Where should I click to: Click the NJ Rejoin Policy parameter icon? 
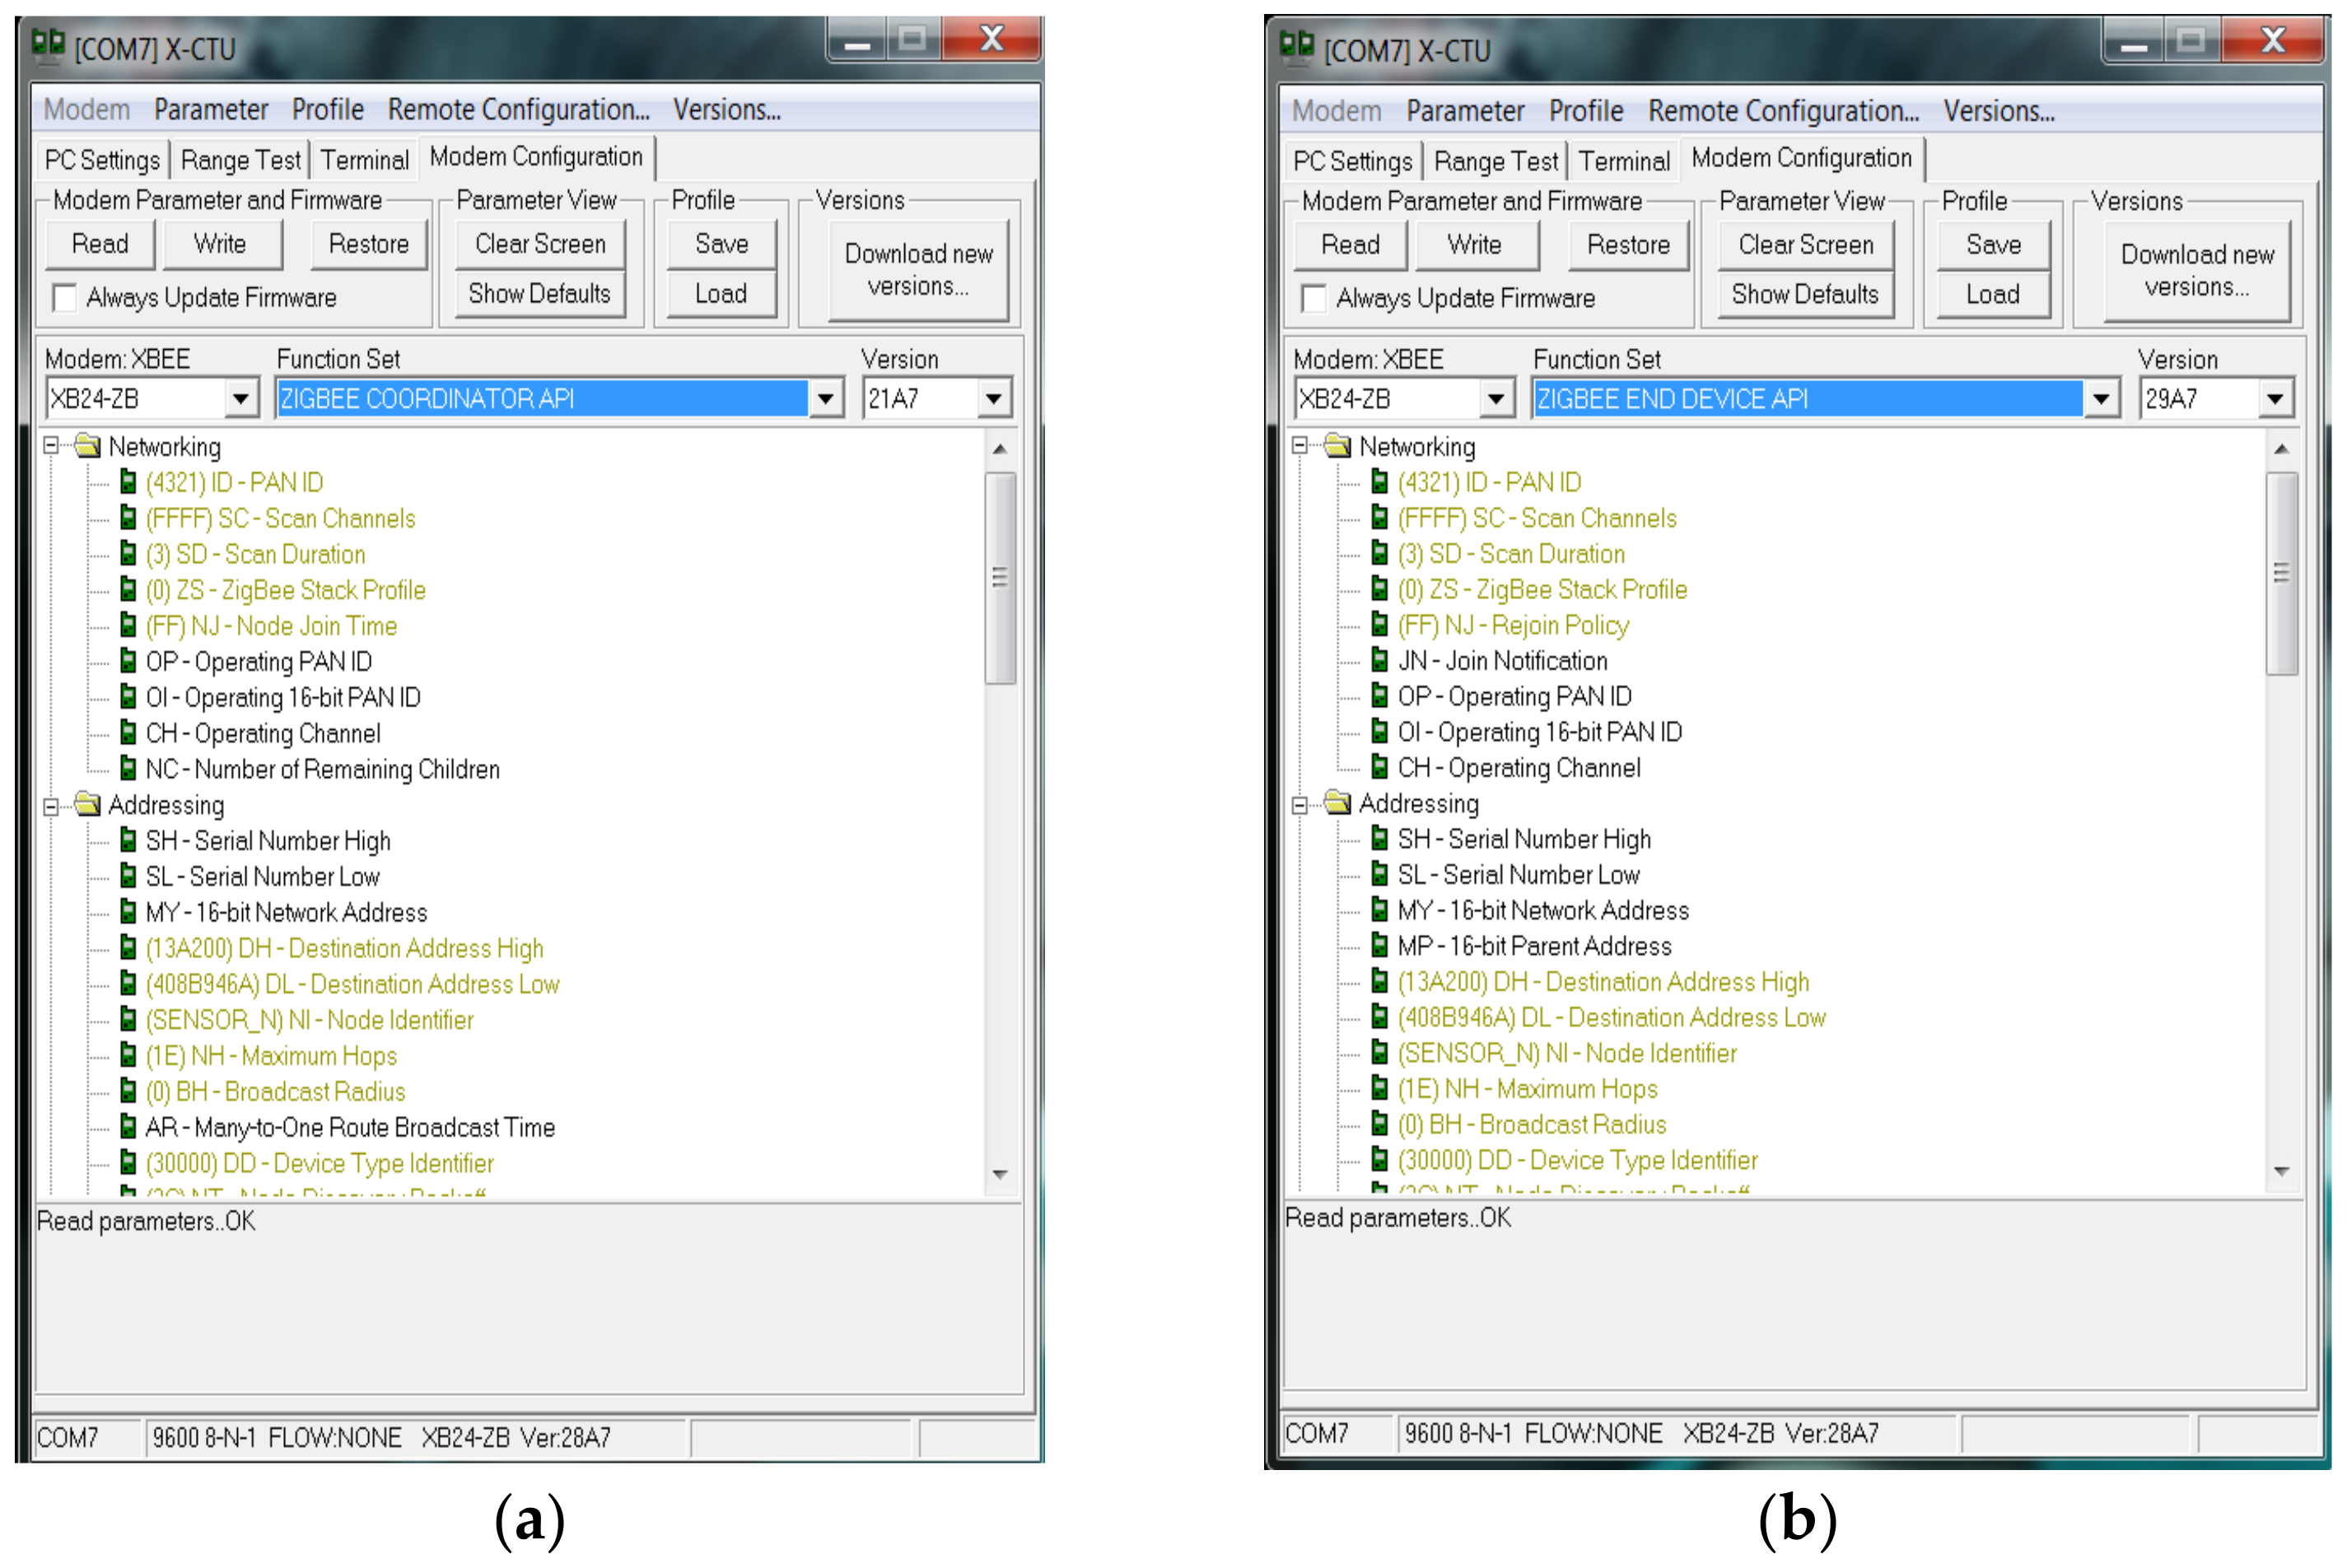1379,624
